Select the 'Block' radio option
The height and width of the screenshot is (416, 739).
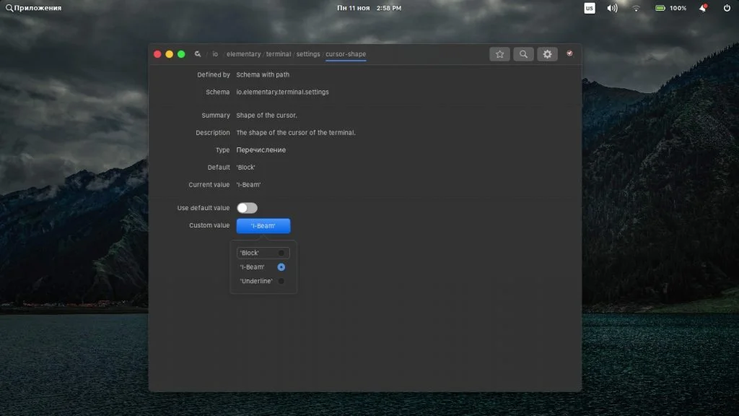[263, 253]
